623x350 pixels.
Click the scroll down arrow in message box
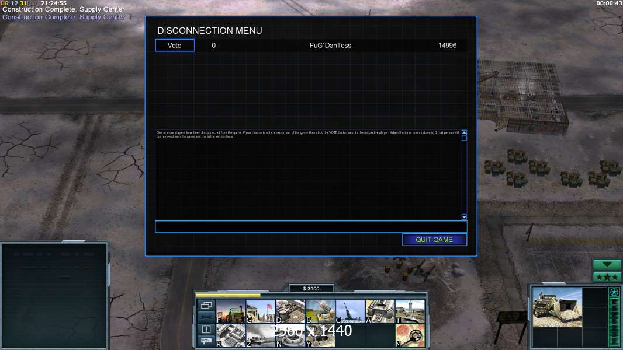click(464, 217)
